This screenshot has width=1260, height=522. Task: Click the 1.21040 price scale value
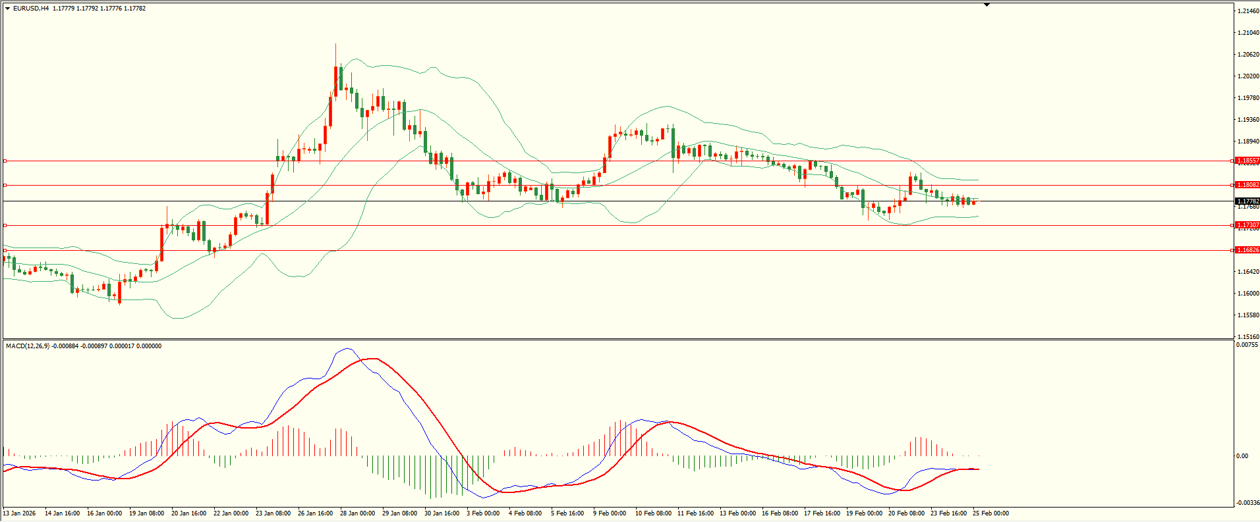pyautogui.click(x=1248, y=33)
